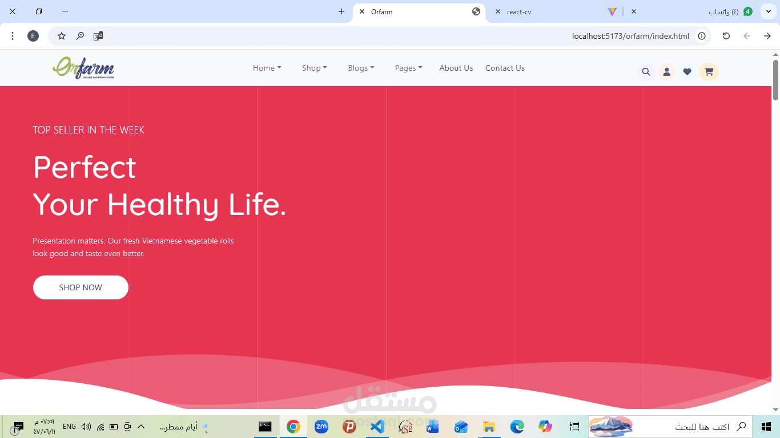780x438 pixels.
Task: Open Chrome from the taskbar
Action: tap(293, 427)
